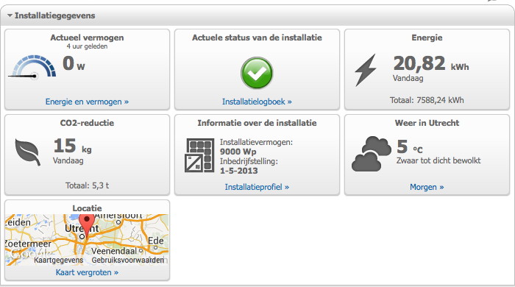Viewport: 515px width, 287px height.
Task: Select the 20,82 kWh energy value
Action: click(431, 63)
